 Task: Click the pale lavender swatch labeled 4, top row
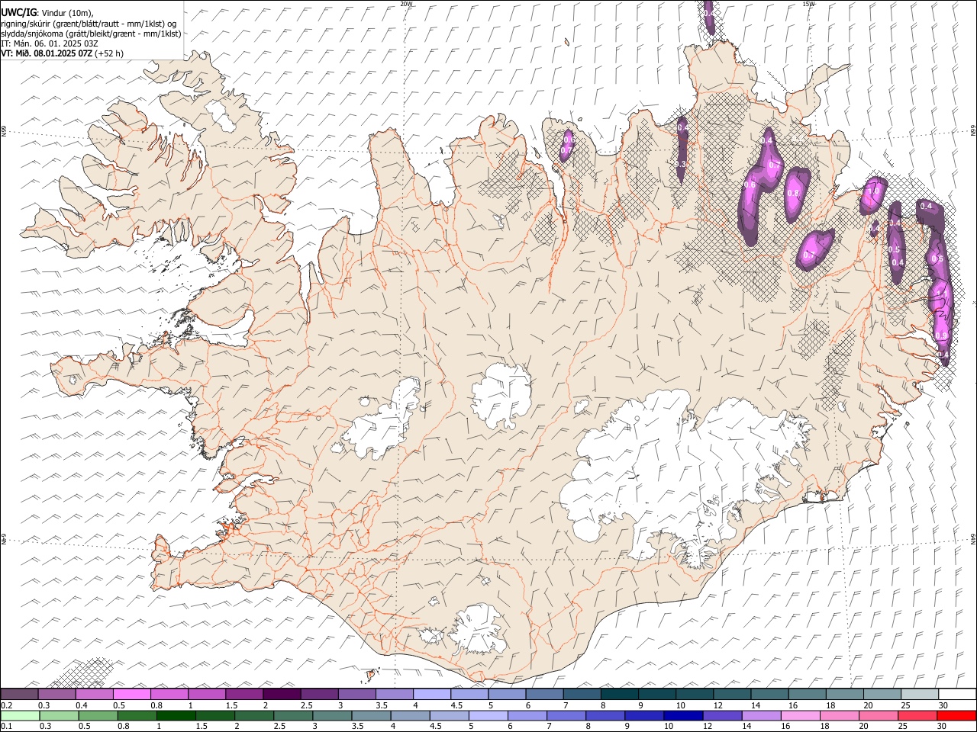click(x=432, y=694)
